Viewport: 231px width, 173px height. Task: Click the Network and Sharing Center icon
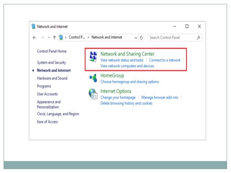pos(93,57)
